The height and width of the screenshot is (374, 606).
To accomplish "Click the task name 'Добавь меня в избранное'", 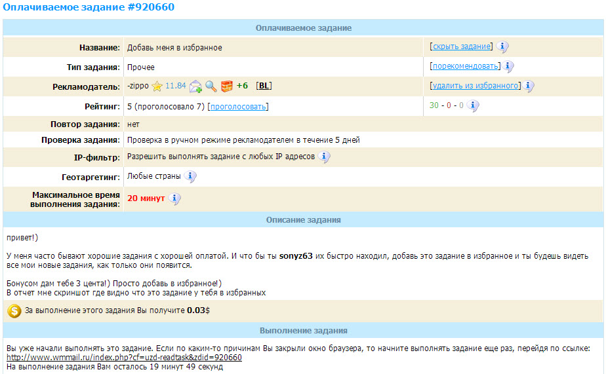I will [174, 47].
